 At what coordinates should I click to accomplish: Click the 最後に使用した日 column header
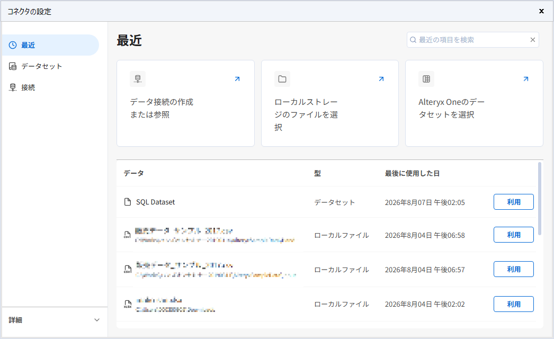(412, 173)
